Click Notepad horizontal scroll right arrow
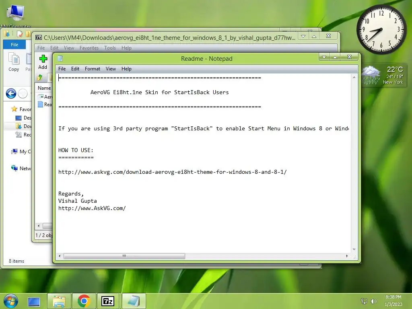The height and width of the screenshot is (309, 412). point(347,256)
